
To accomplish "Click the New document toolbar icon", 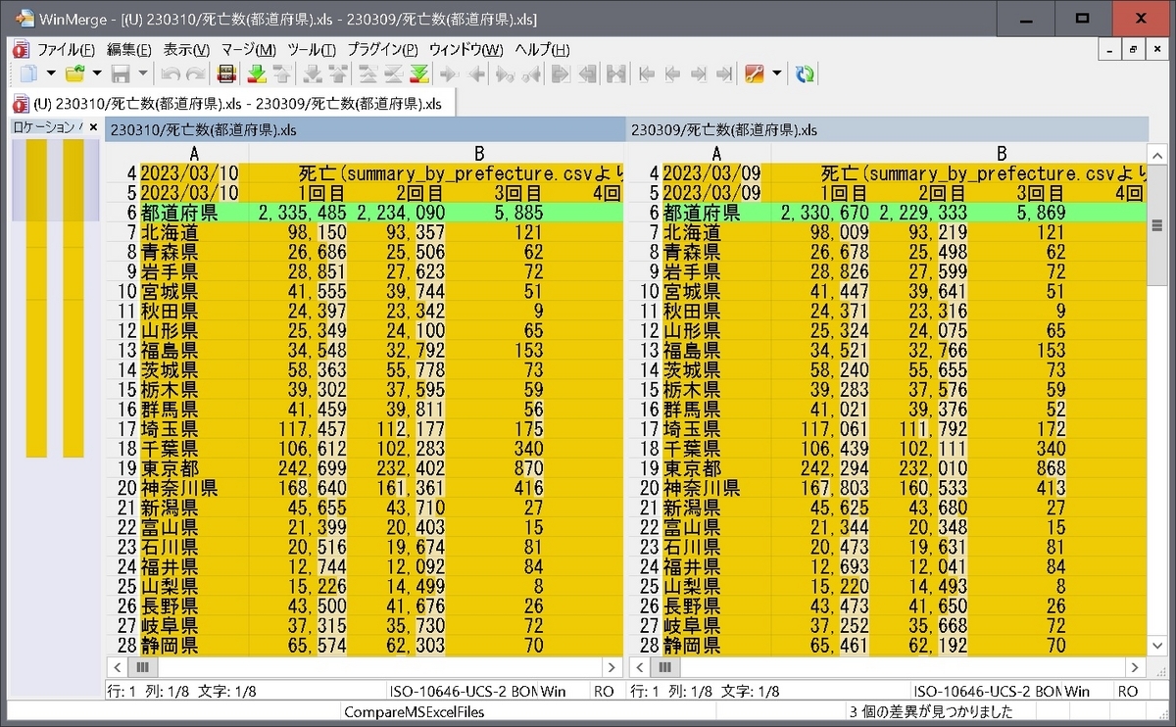I will (27, 73).
